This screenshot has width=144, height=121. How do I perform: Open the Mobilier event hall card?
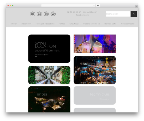point(95,70)
